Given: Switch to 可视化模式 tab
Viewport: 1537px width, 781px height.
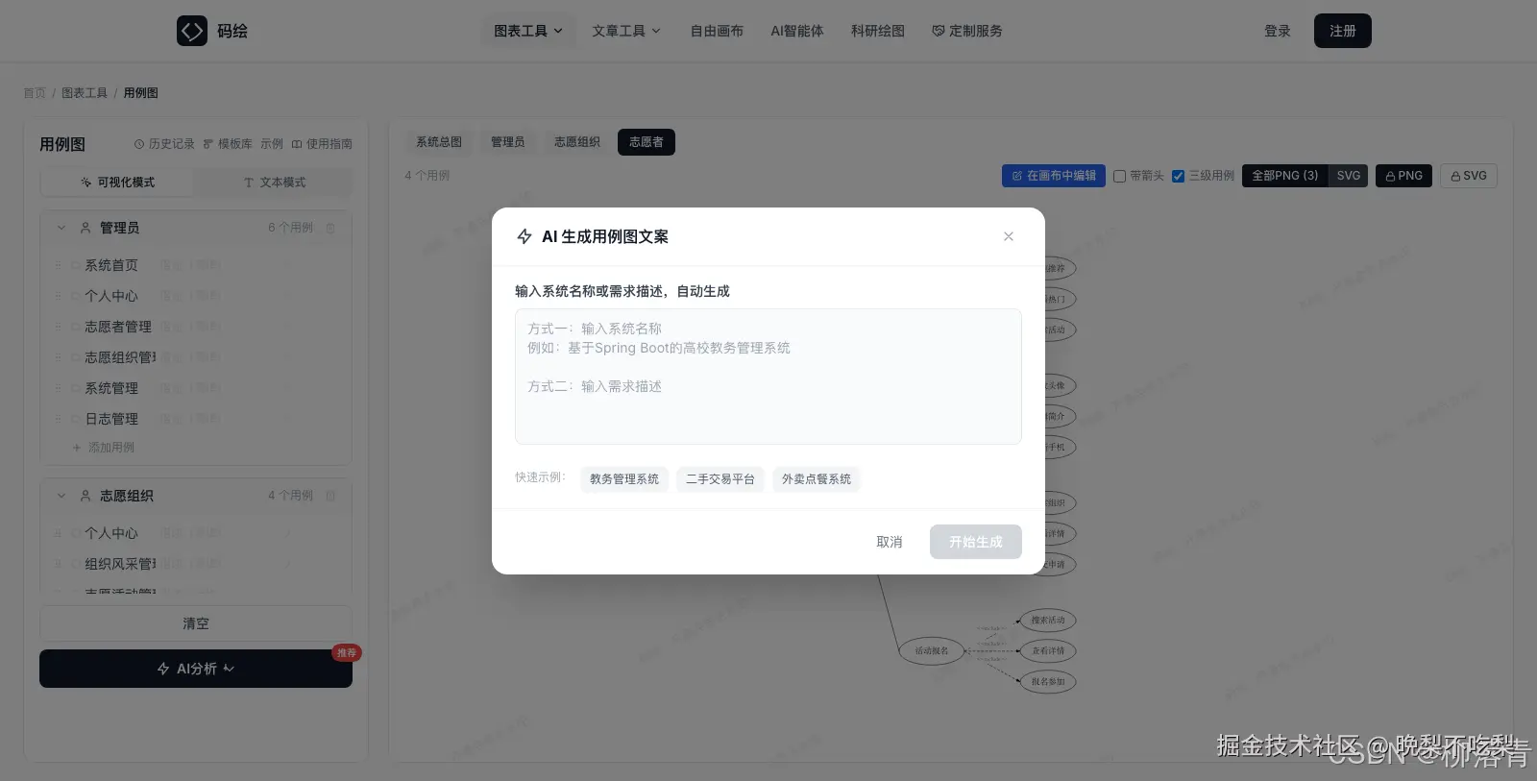Looking at the screenshot, I should (x=117, y=183).
